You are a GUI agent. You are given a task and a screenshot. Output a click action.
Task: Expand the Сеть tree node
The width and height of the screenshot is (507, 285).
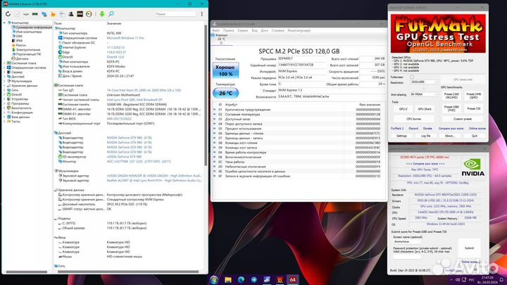[4, 90]
